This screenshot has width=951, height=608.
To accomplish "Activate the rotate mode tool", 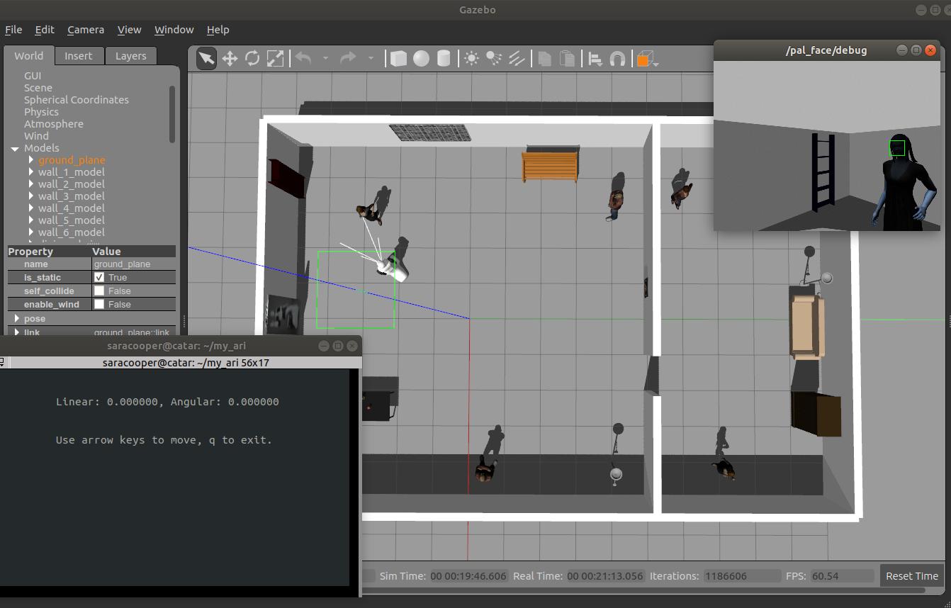I will [x=252, y=59].
